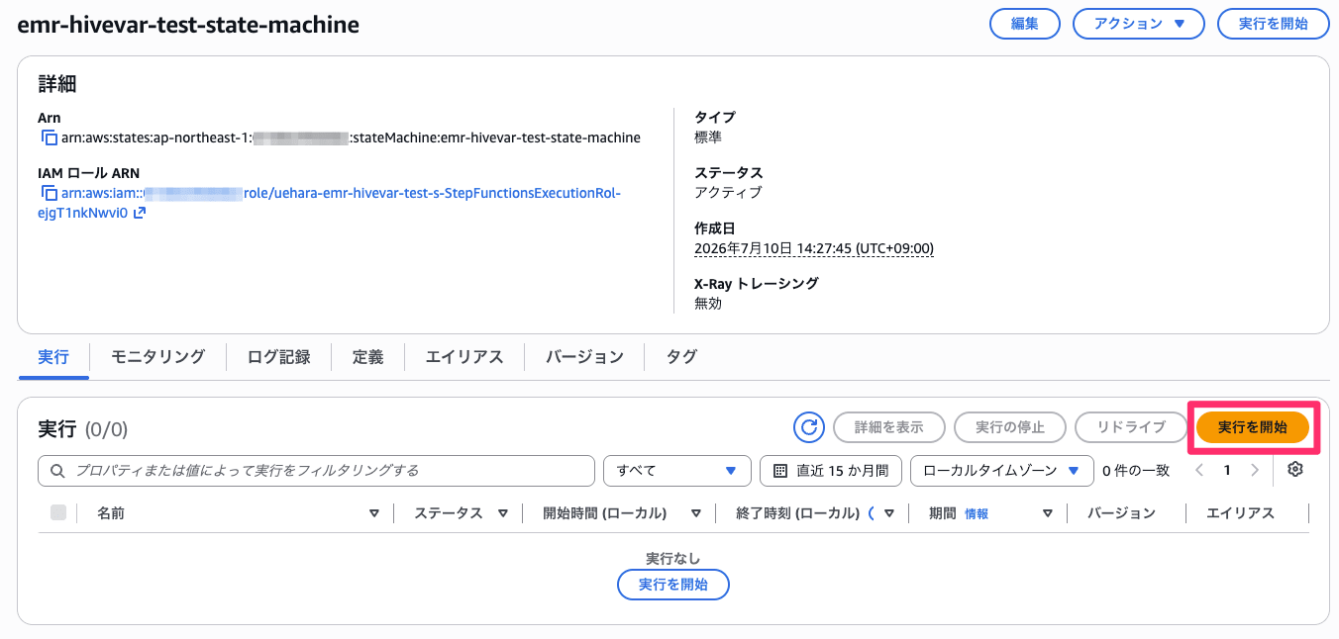Switch to the モニタリング tab
Image resolution: width=1339 pixels, height=639 pixels.
157,357
